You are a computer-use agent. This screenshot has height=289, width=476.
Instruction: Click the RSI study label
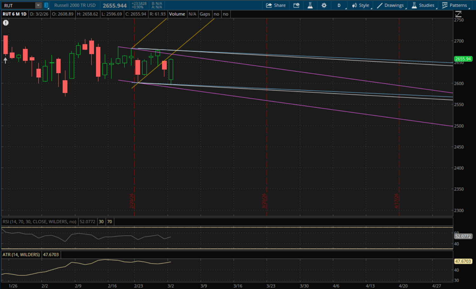pos(39,222)
